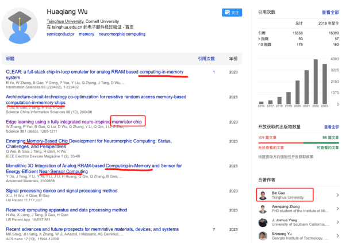Click 'Science 381 (6663), 1205-1211' text
This screenshot has height=243, width=346.
coord(32,132)
